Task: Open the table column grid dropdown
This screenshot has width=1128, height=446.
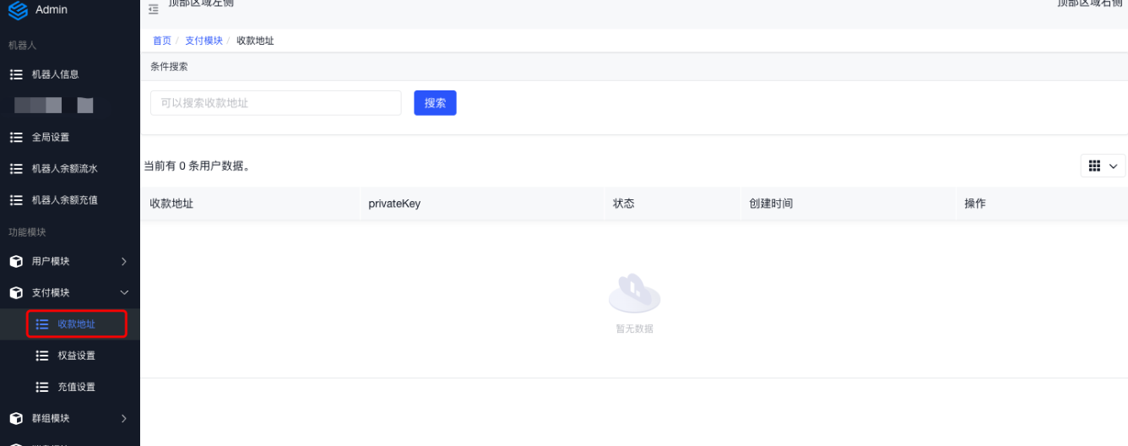Action: tap(1103, 166)
